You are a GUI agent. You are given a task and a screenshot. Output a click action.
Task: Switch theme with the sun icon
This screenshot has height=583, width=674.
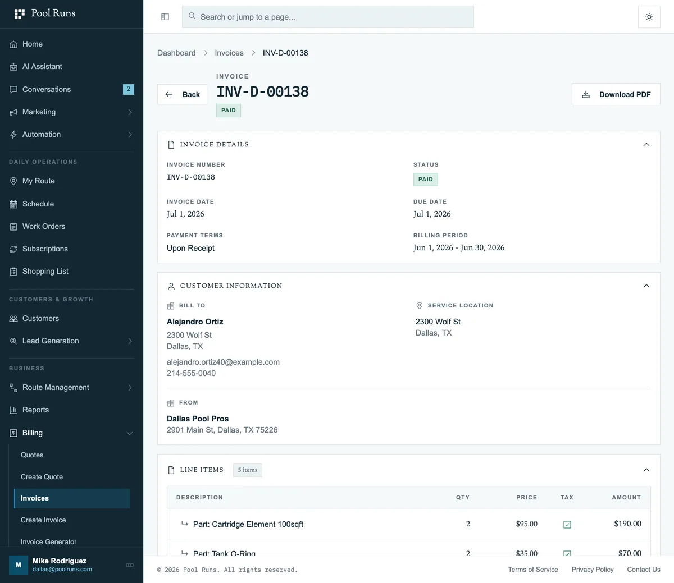pyautogui.click(x=649, y=17)
